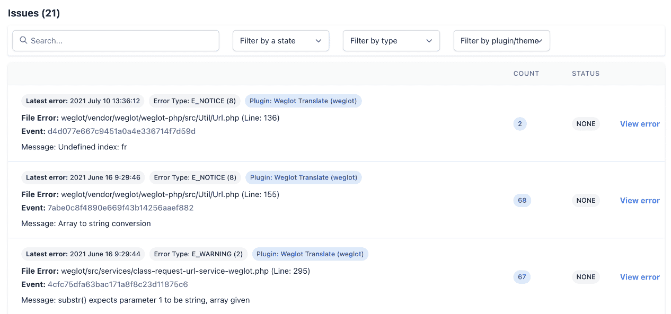Select event hash 4cfc75dfa63bac171a8f8c23d11875c6
671x314 pixels.
[118, 284]
